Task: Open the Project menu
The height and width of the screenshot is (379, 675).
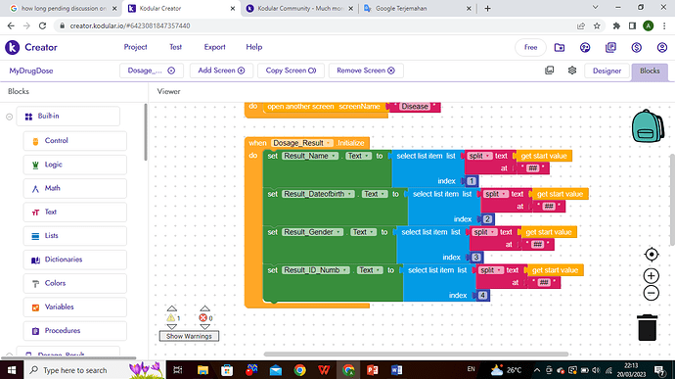Action: click(136, 47)
